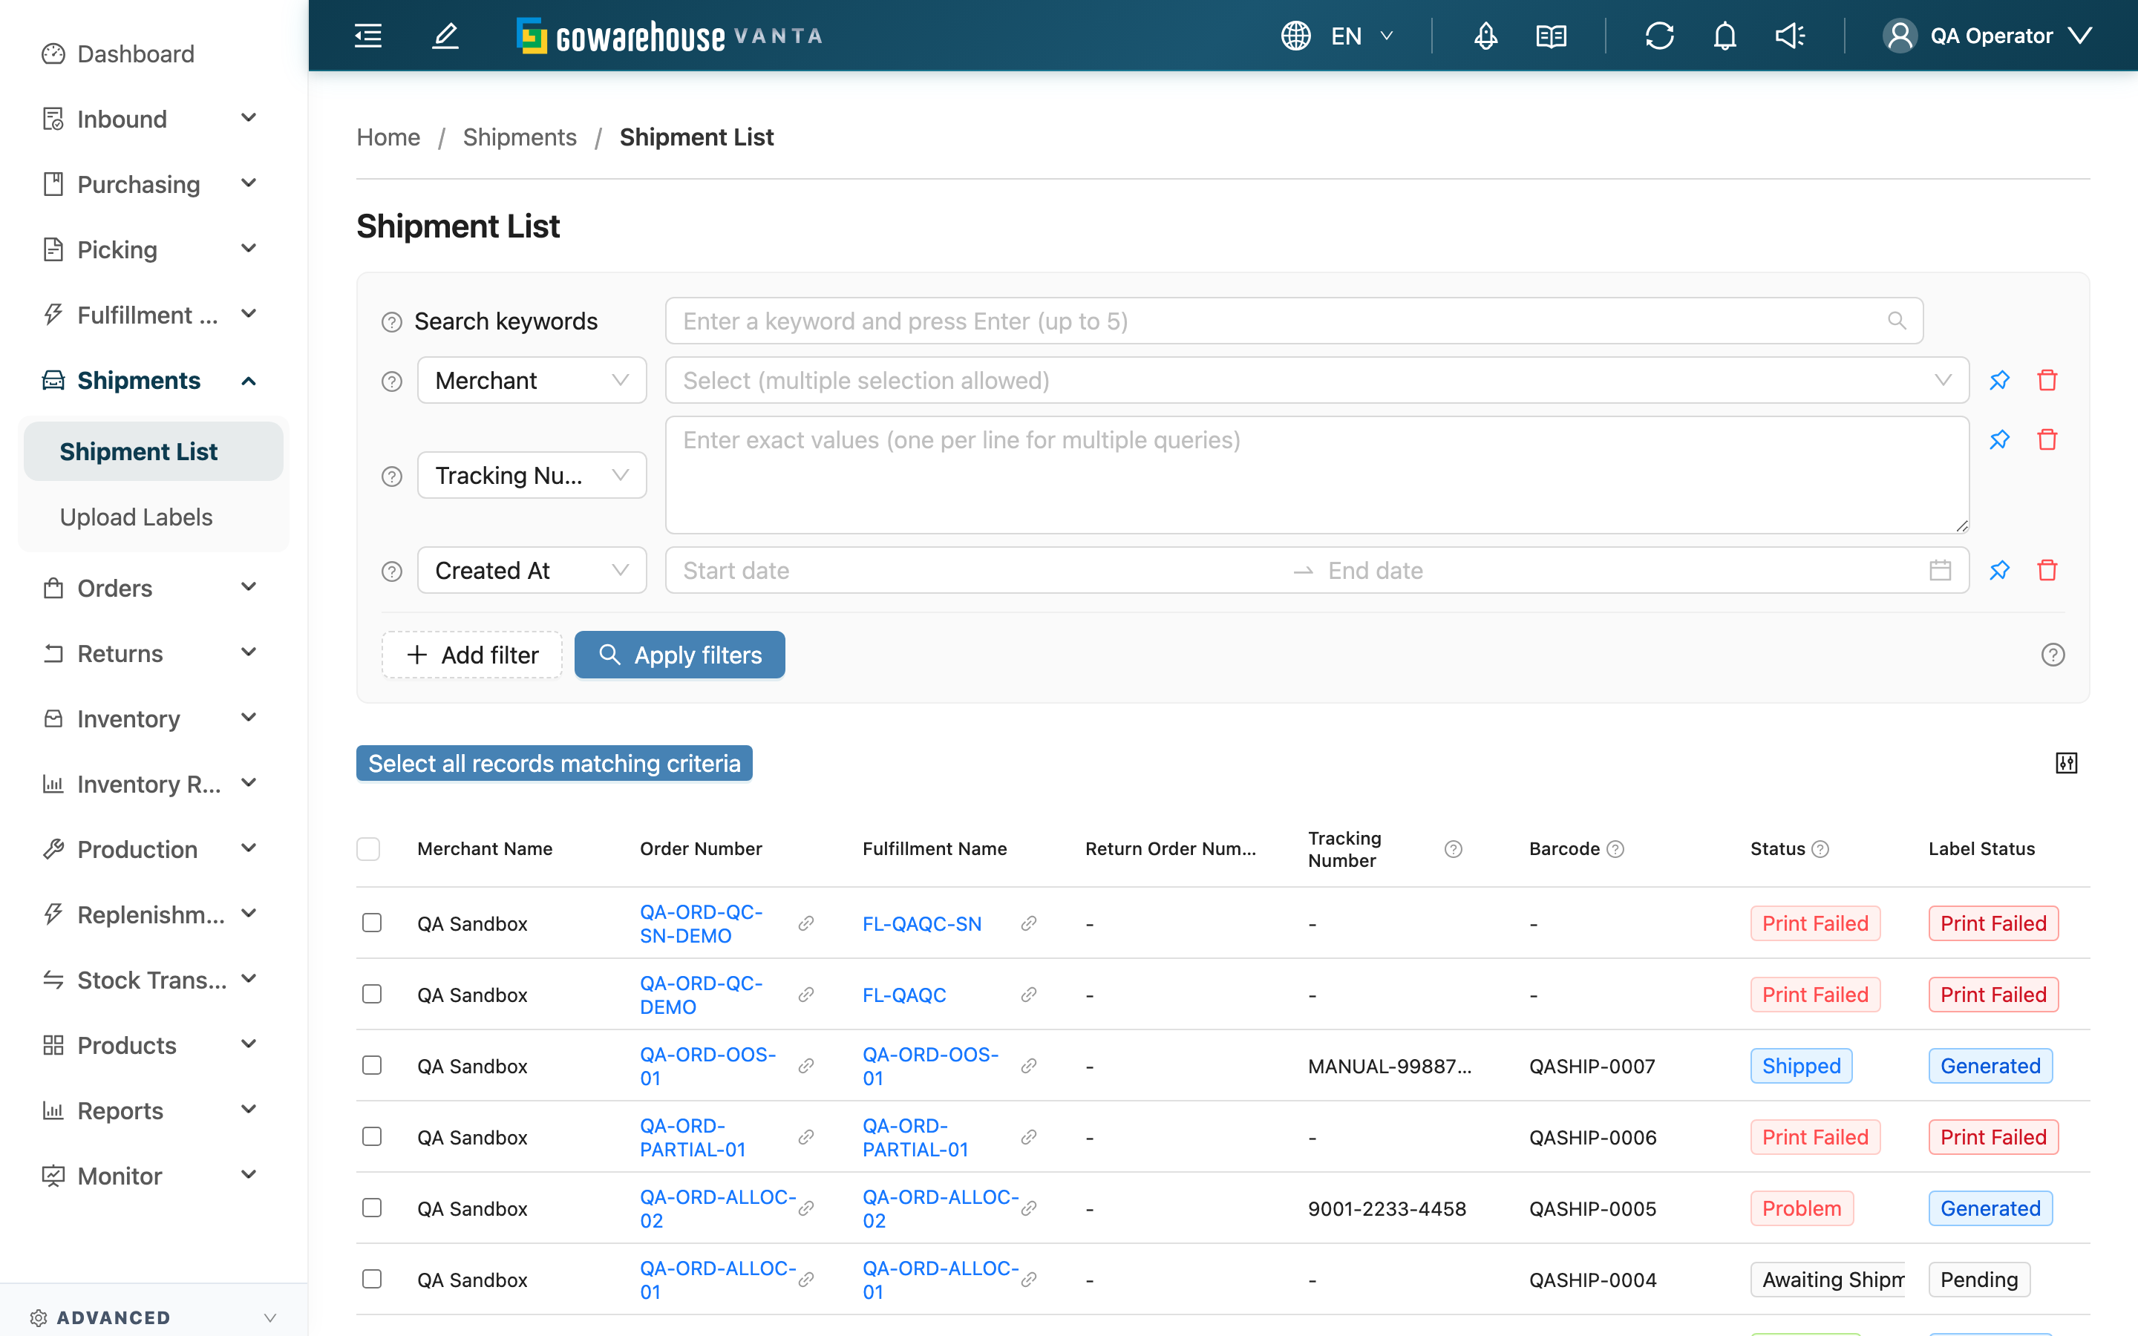This screenshot has width=2138, height=1336.
Task: Expand the Inventory sidebar menu
Action: pyautogui.click(x=154, y=718)
